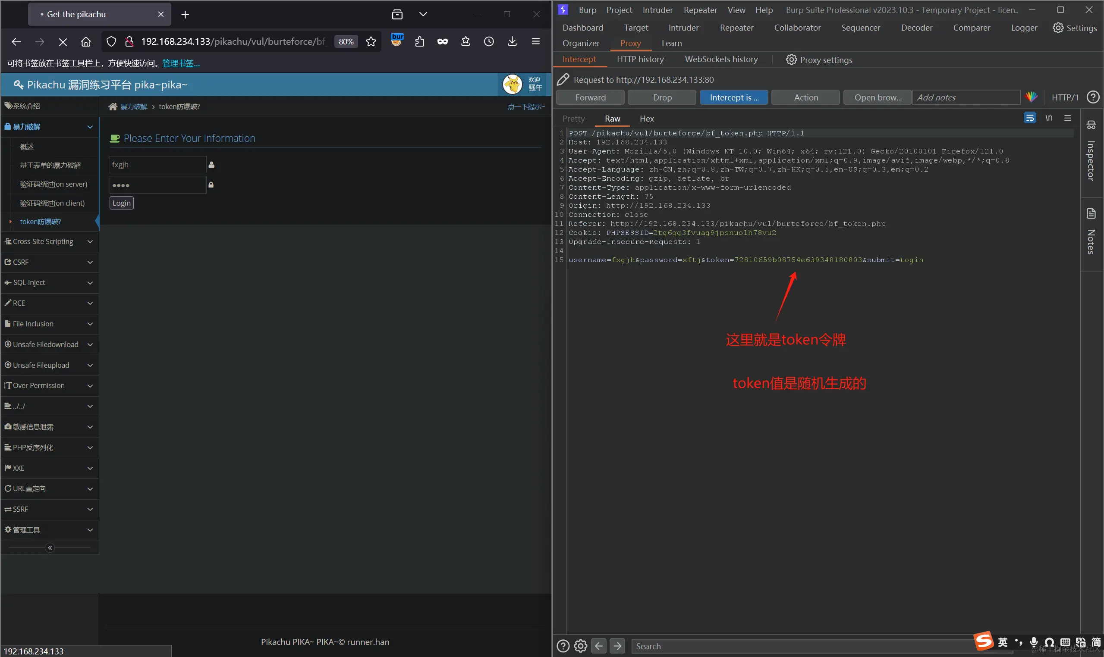Viewport: 1104px width, 657px height.
Task: Open the Firefox downloads panel
Action: (512, 42)
